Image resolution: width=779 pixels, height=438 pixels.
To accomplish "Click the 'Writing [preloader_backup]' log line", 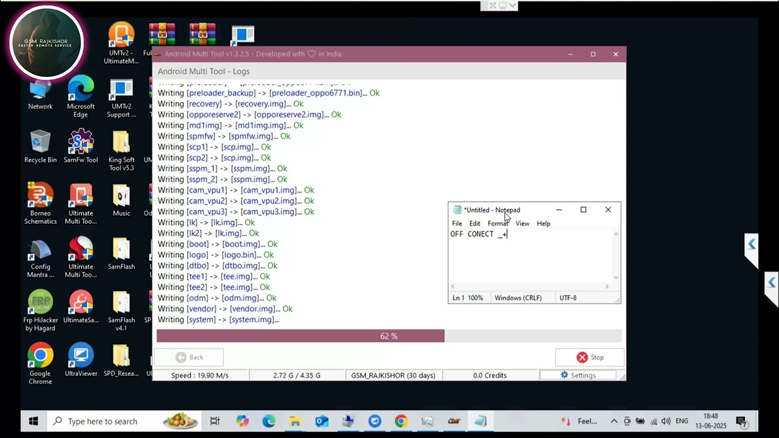I will click(268, 93).
